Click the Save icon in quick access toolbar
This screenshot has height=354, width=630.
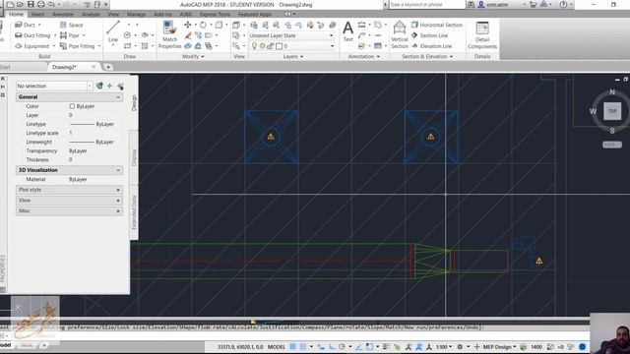(31, 4)
